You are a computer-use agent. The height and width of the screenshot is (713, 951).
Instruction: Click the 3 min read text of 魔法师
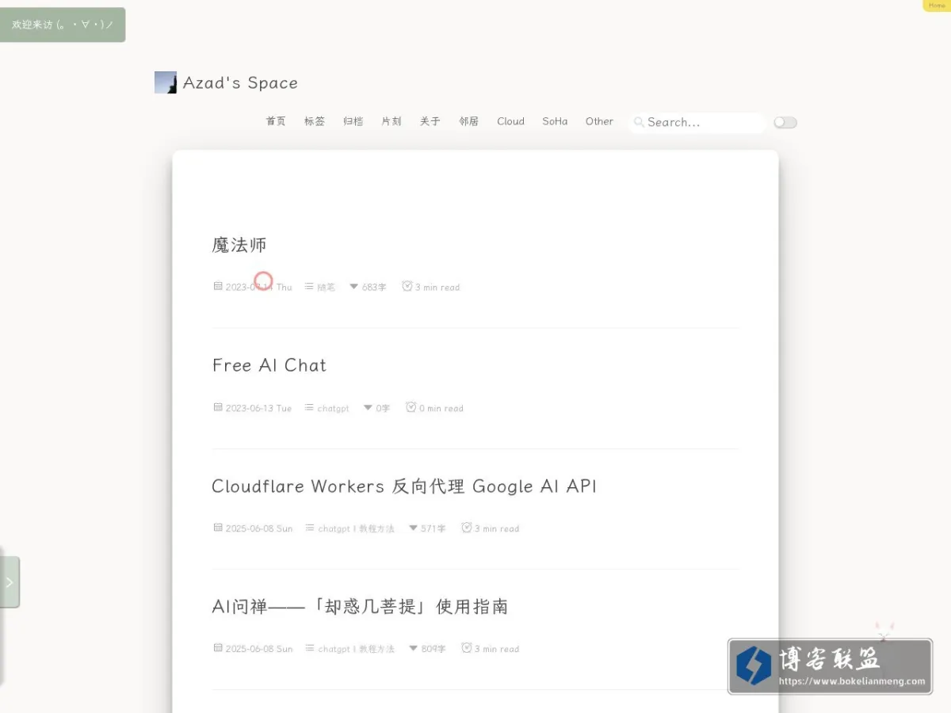[437, 287]
